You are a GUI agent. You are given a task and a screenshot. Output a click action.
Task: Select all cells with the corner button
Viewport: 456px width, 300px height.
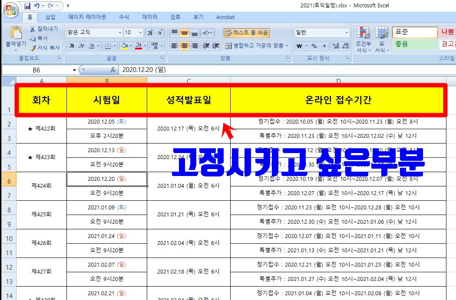pos(9,81)
